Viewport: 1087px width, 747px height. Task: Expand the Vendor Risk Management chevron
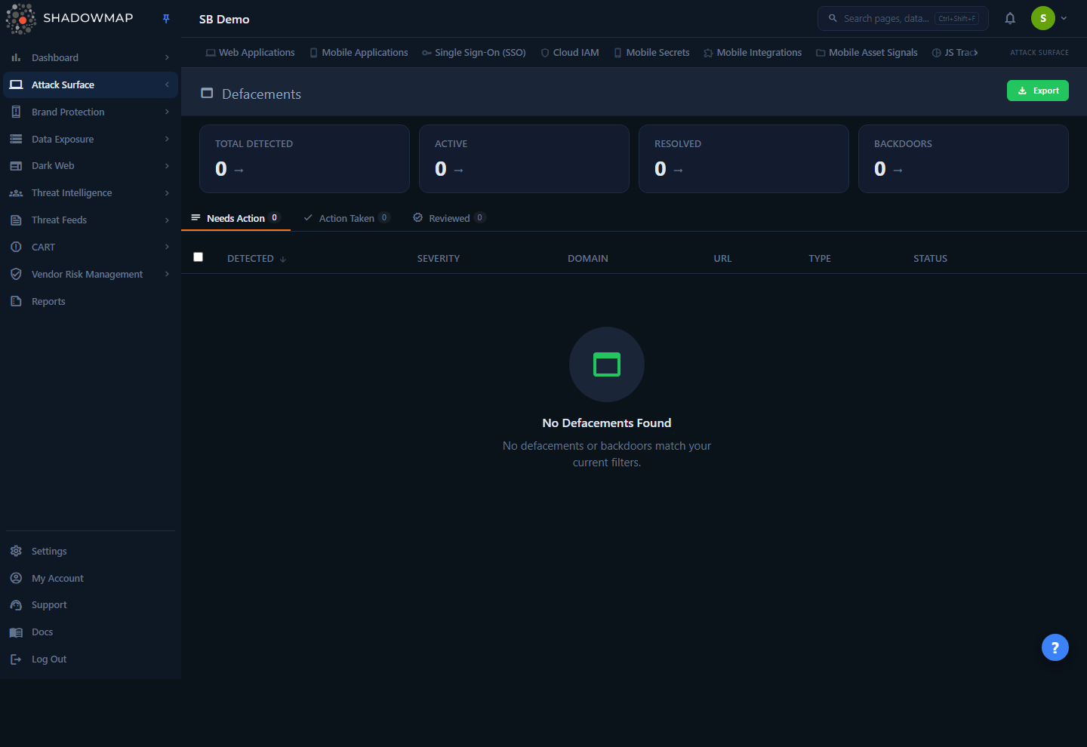coord(167,274)
